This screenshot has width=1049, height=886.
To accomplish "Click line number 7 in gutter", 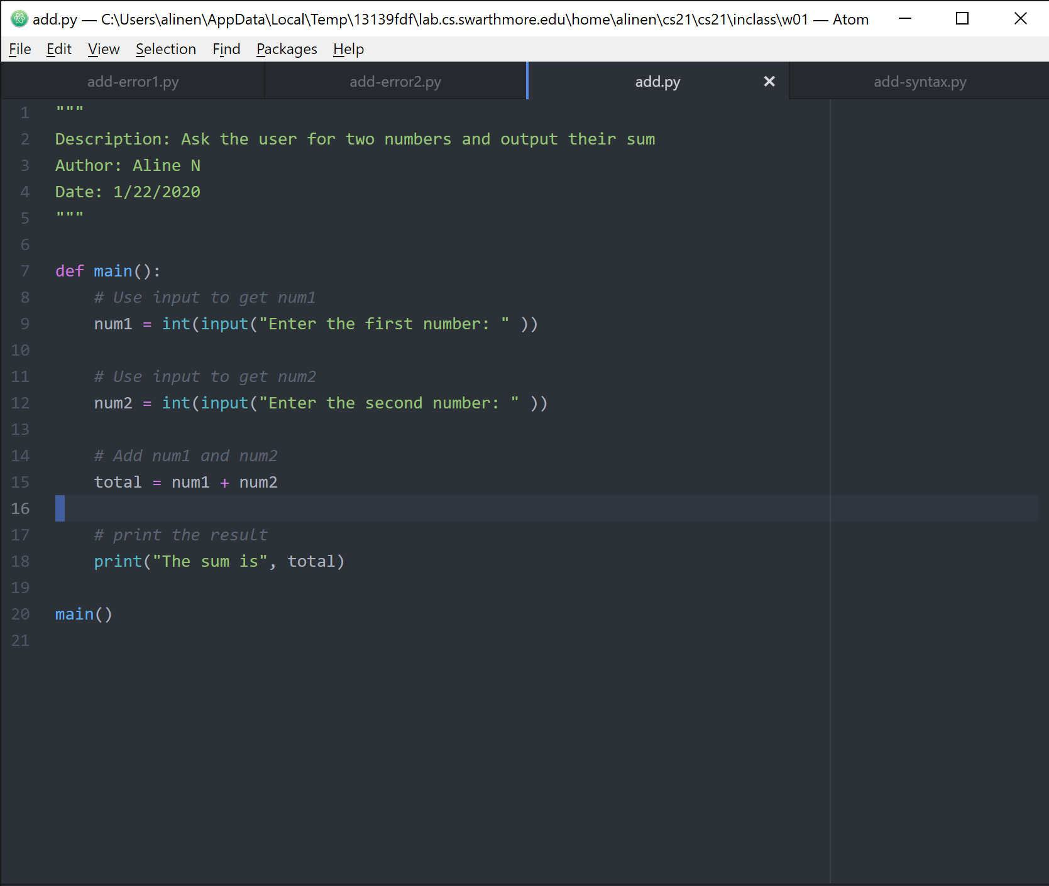I will click(x=25, y=271).
